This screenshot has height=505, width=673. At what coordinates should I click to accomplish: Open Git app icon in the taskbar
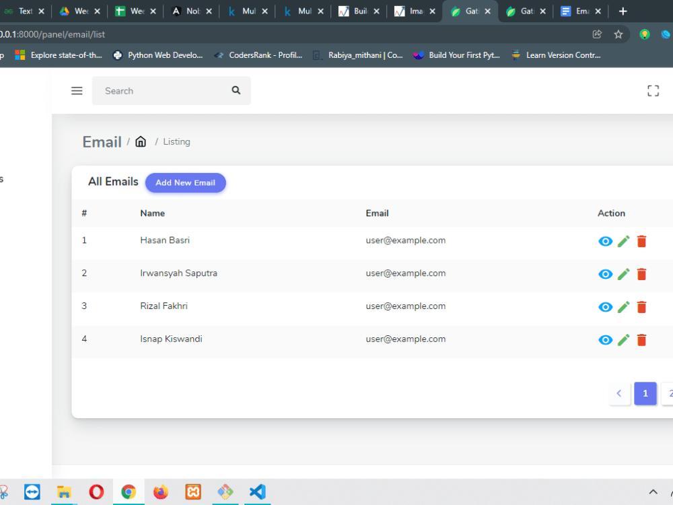225,492
